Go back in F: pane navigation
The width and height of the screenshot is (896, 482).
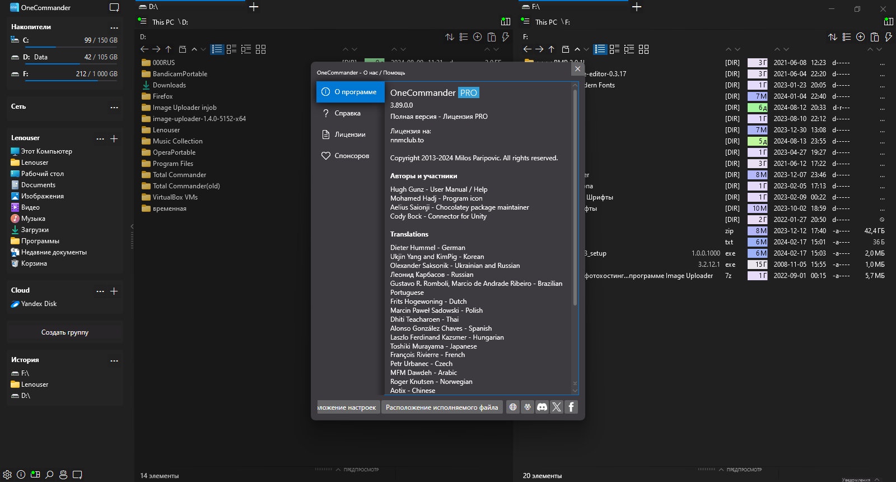pyautogui.click(x=528, y=49)
